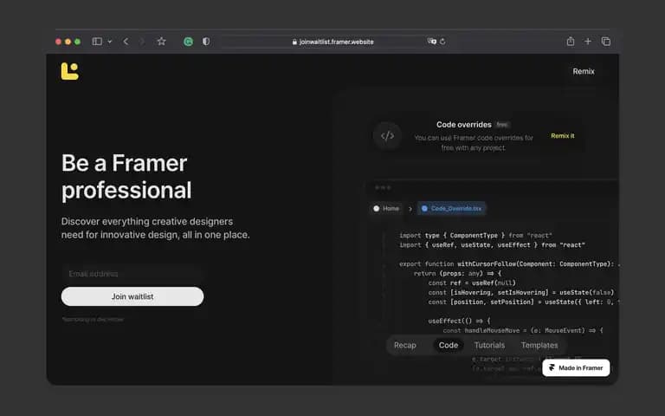Switch to the Recap tab
The height and width of the screenshot is (416, 665).
[x=405, y=345]
